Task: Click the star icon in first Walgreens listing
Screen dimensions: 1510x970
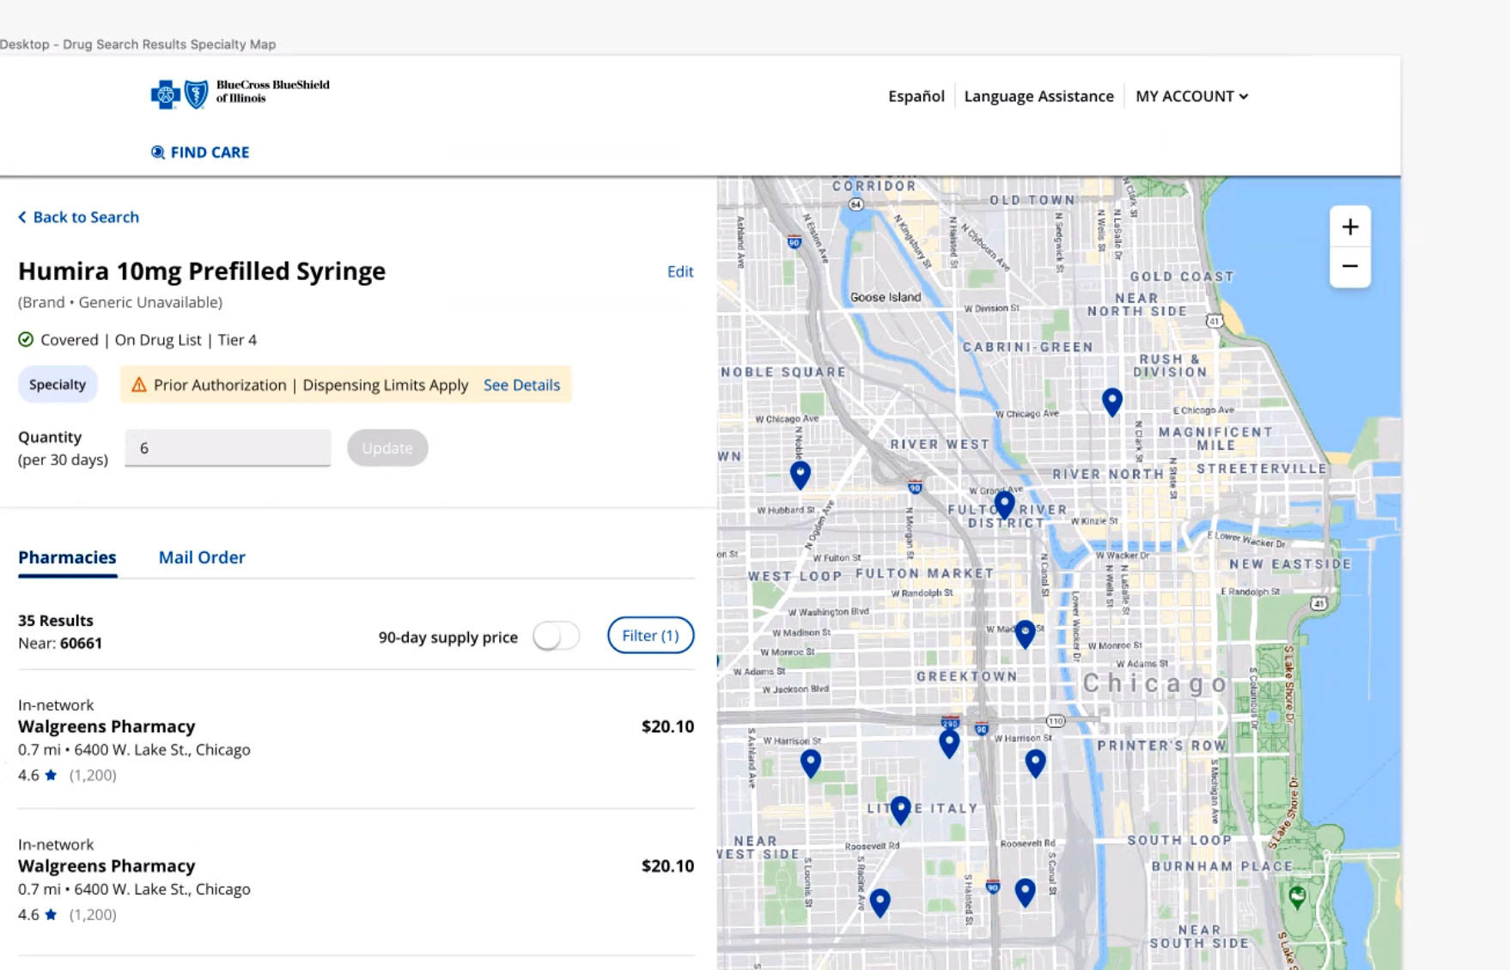Action: [x=51, y=775]
